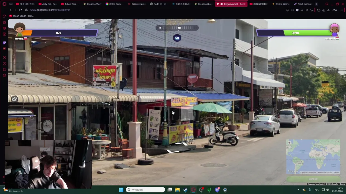Open the player play-arrow icon in toolbar
The height and width of the screenshot is (194, 346).
click(x=307, y=10)
